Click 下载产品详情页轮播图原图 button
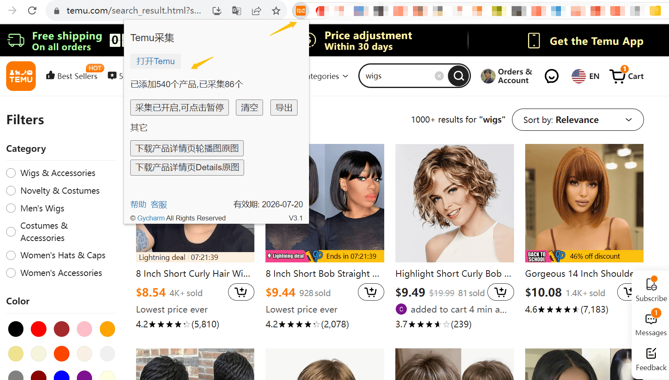 187,148
